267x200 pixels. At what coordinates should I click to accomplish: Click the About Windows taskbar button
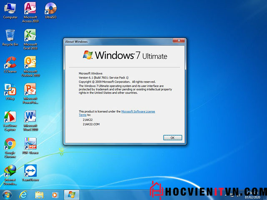coord(71,195)
